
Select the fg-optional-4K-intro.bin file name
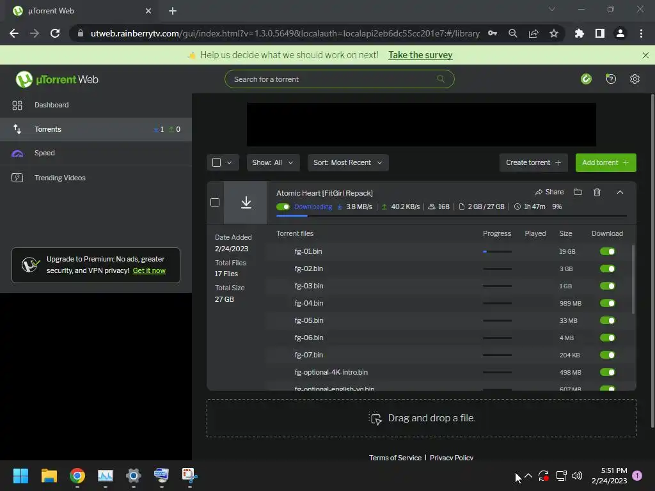[x=331, y=372]
